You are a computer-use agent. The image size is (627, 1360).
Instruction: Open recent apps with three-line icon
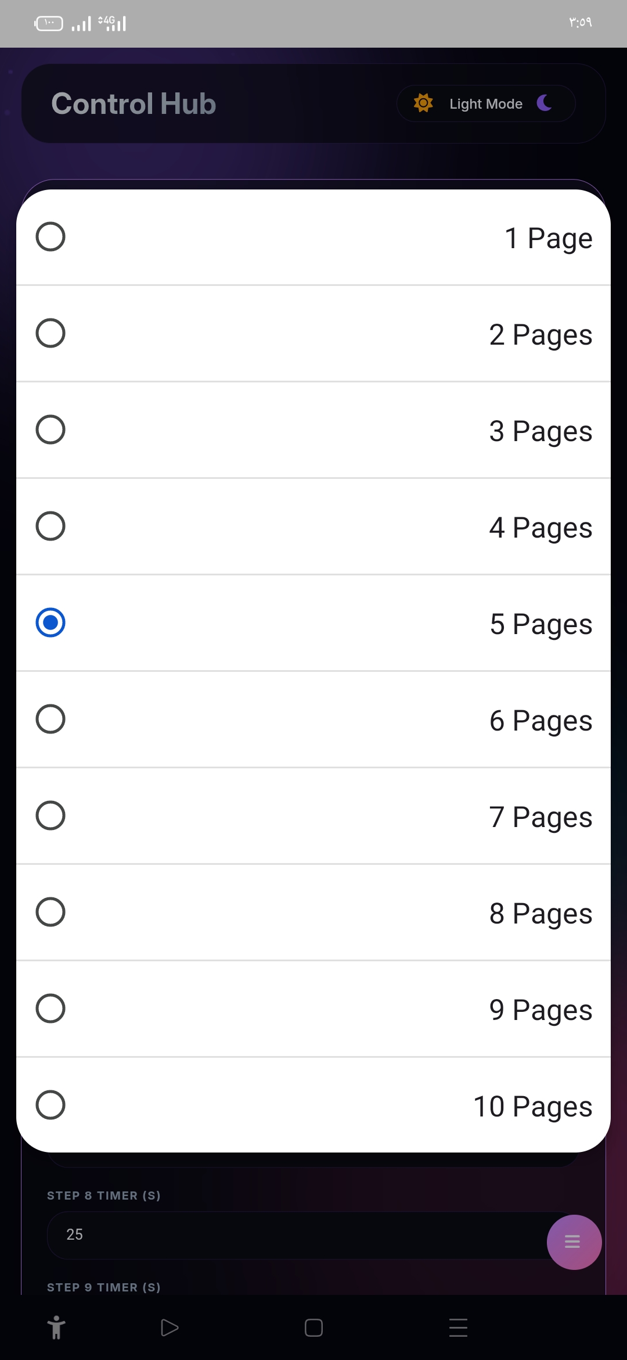[x=458, y=1327]
